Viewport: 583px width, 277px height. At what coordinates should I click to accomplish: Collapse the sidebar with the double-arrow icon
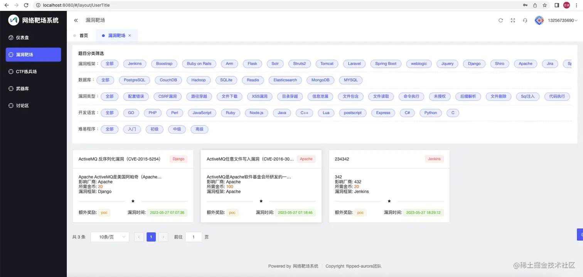pos(76,20)
